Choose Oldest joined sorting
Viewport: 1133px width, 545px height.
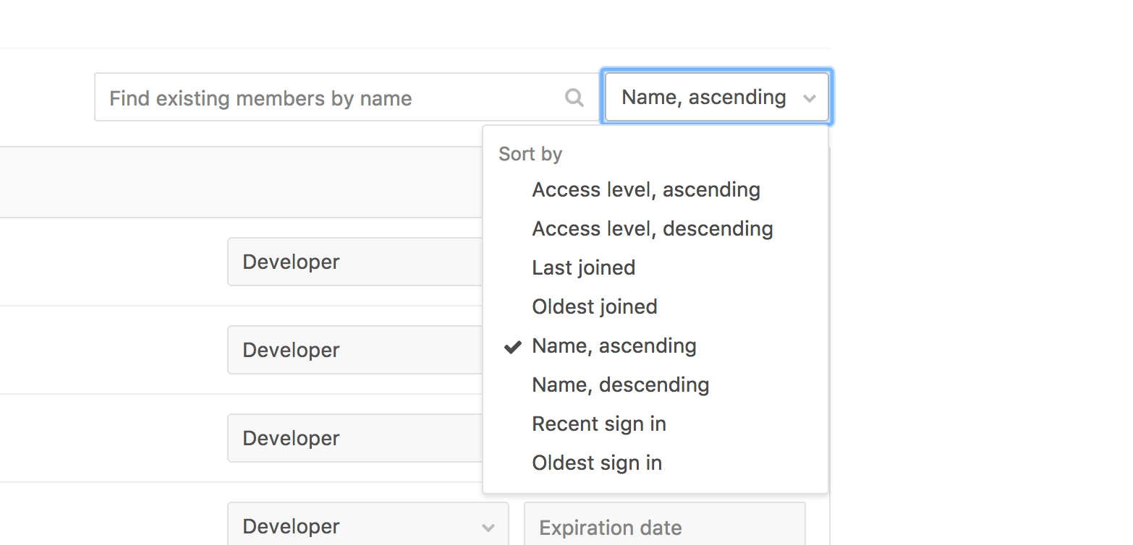594,306
